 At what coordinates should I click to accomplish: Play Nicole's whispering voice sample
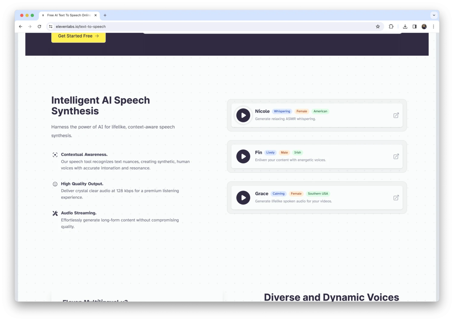coord(243,115)
